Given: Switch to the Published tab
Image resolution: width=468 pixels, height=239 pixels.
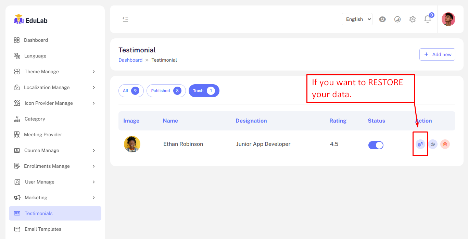Looking at the screenshot, I should (x=166, y=91).
